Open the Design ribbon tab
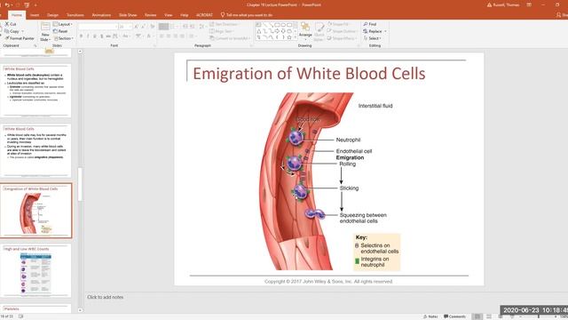 click(52, 15)
